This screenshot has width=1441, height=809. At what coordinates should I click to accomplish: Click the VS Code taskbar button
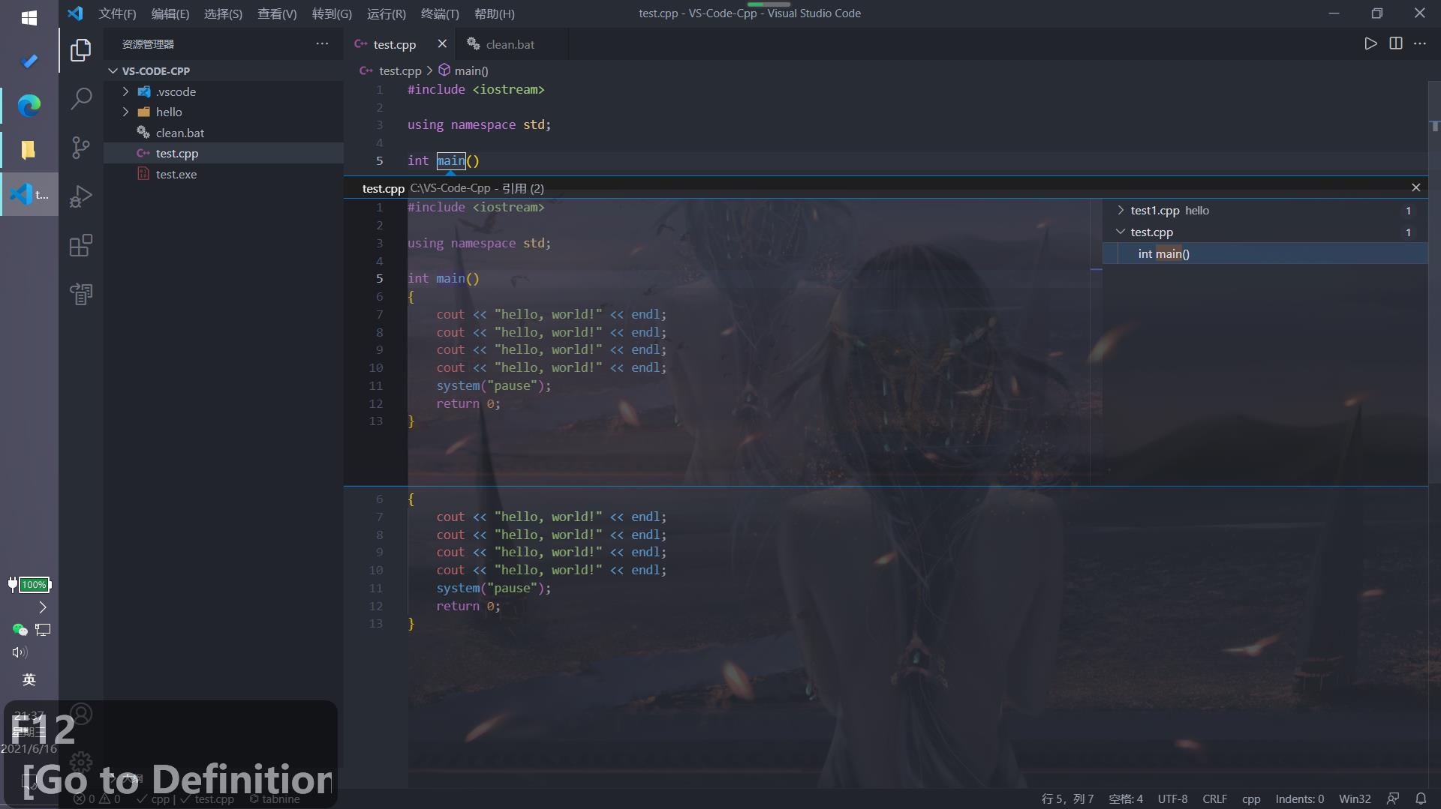coord(29,194)
